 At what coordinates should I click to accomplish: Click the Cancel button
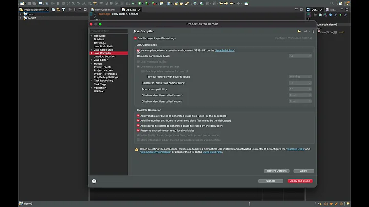(x=271, y=181)
